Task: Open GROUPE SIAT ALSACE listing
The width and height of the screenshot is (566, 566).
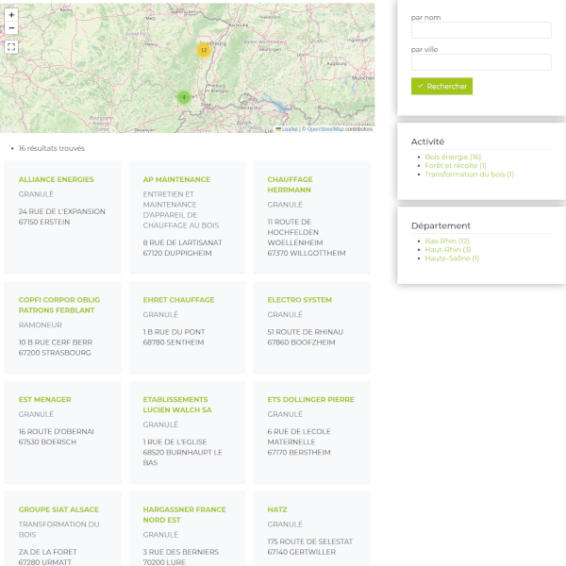Action: 58,509
